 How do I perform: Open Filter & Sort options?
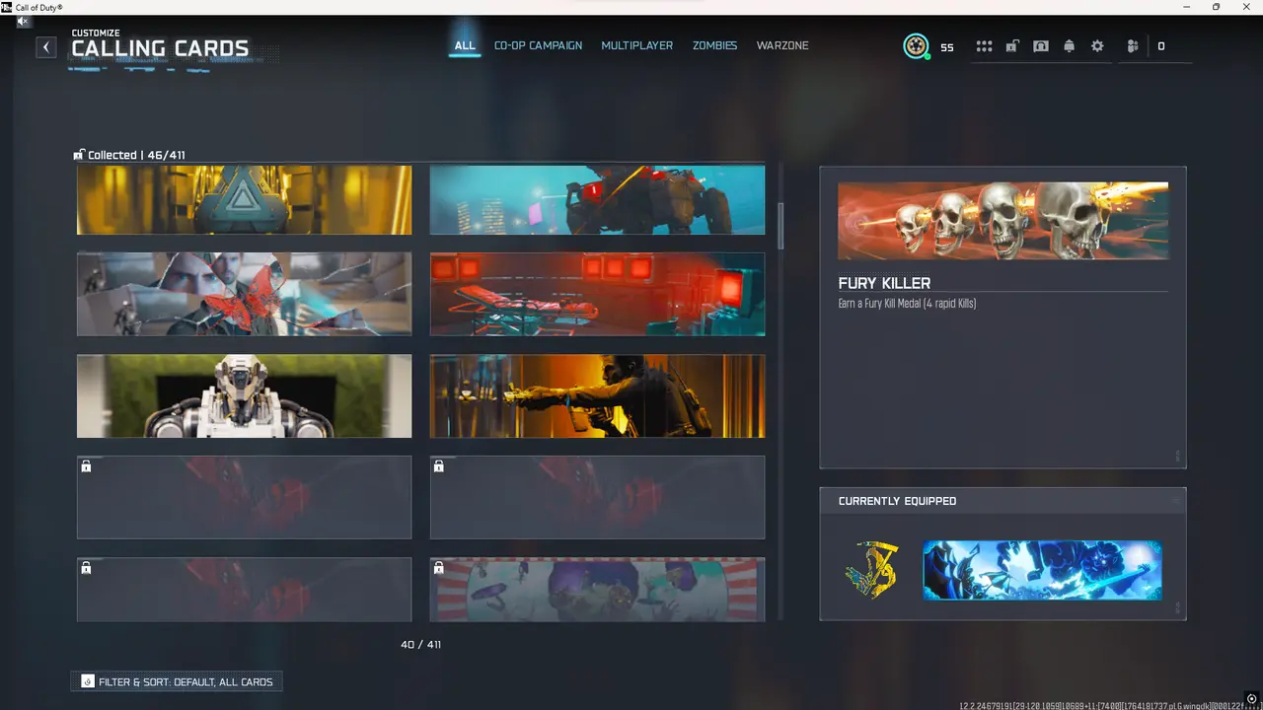point(177,681)
